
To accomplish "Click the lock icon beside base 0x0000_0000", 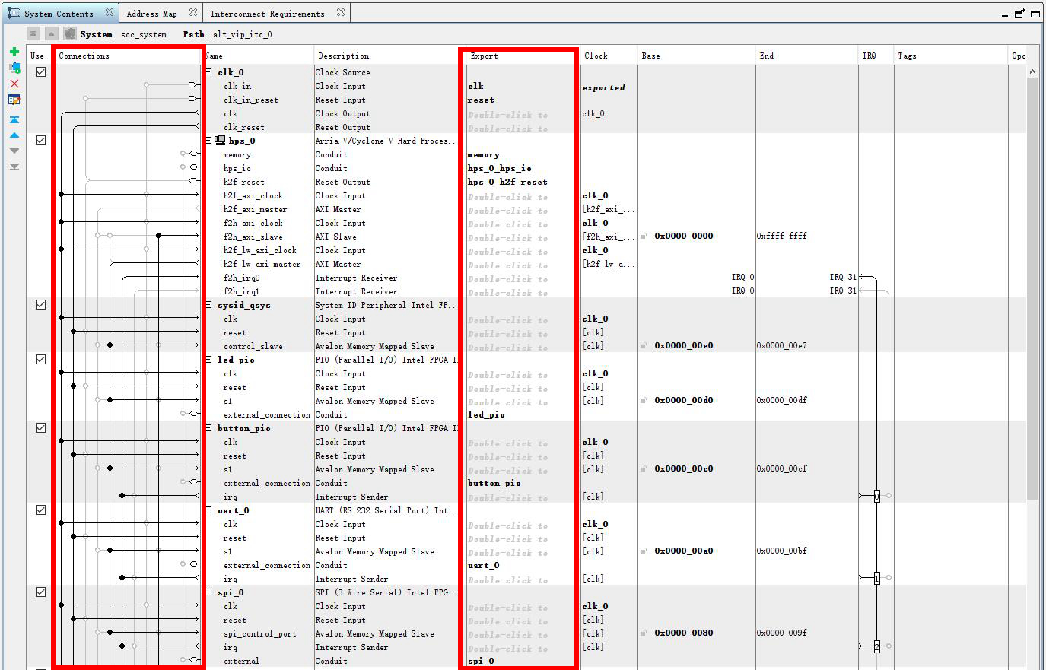I will click(644, 236).
